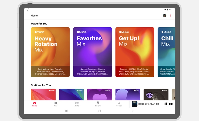
Task: Switch to the Home tab
Action: point(35,104)
